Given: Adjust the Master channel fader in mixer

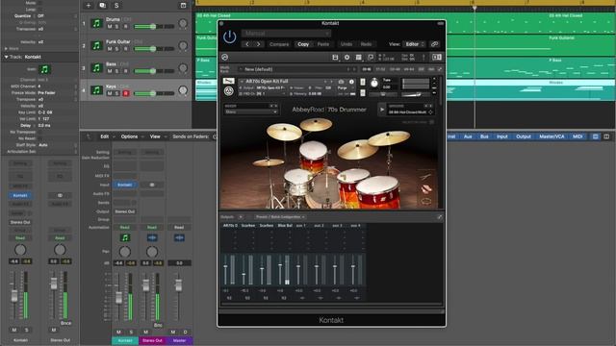Looking at the screenshot, I should 179,285.
